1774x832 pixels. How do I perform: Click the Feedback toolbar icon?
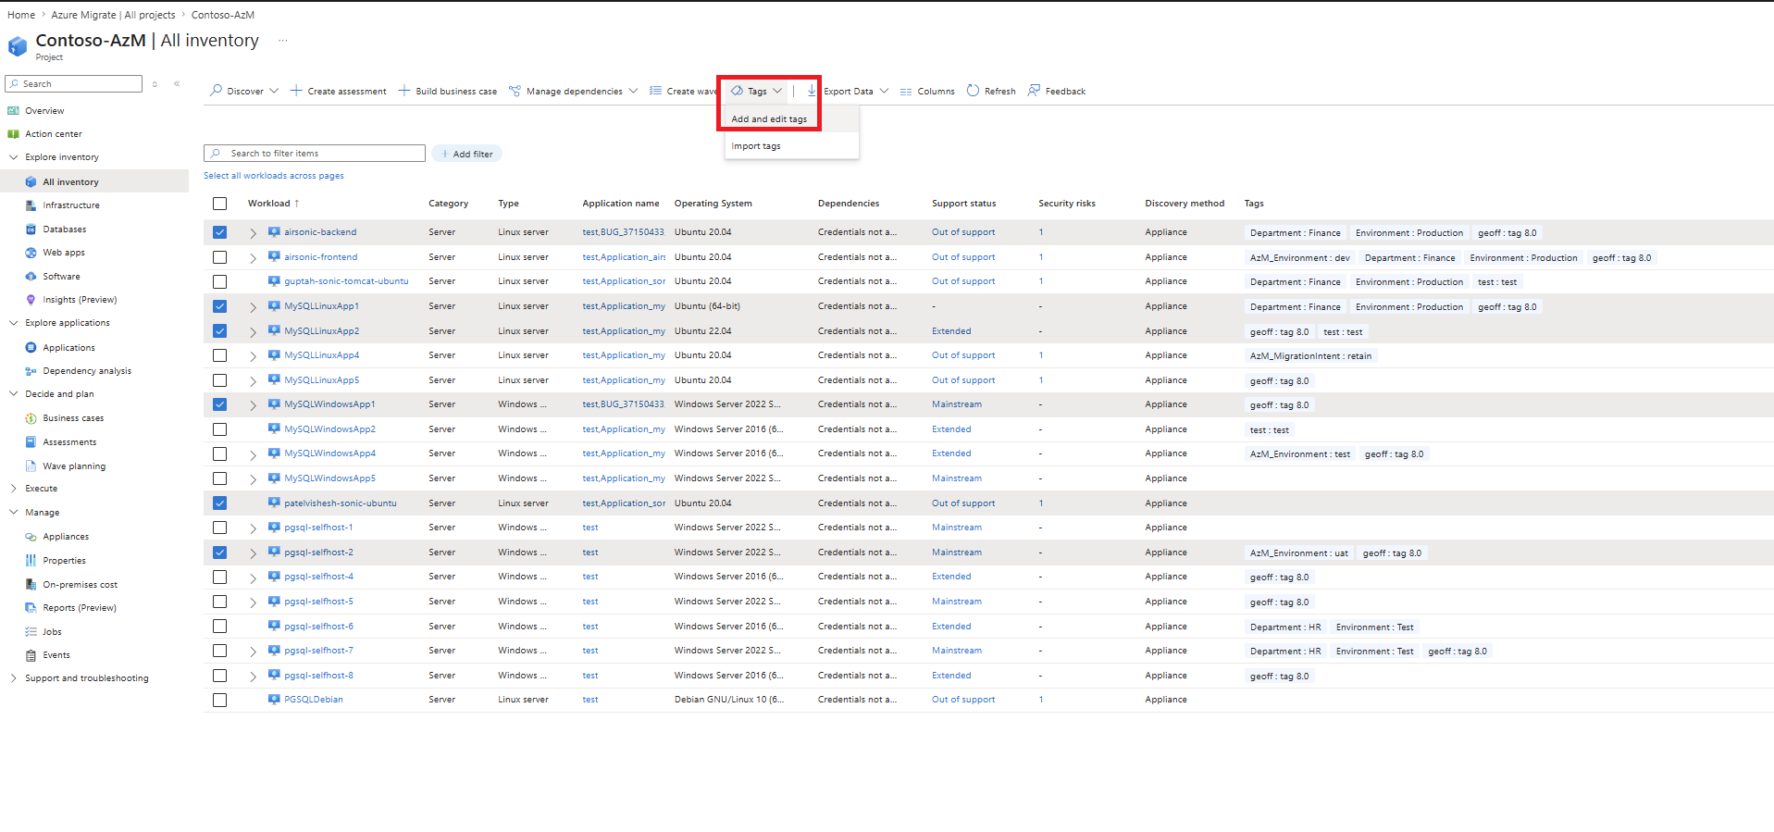pos(1034,91)
